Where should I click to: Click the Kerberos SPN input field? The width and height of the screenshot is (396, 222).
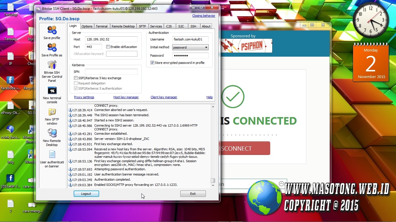[111, 72]
